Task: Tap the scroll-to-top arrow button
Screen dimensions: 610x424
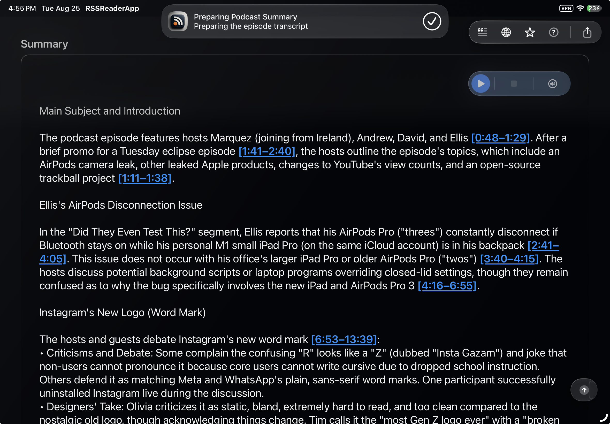Action: point(584,390)
